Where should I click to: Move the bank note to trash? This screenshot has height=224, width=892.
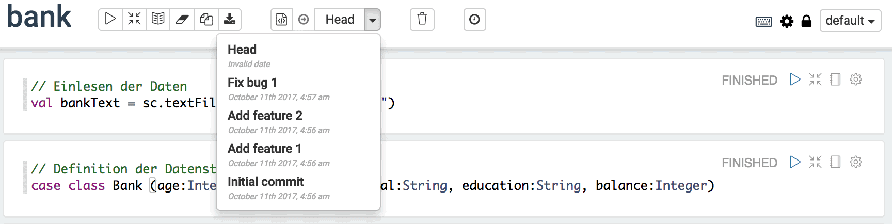[422, 20]
